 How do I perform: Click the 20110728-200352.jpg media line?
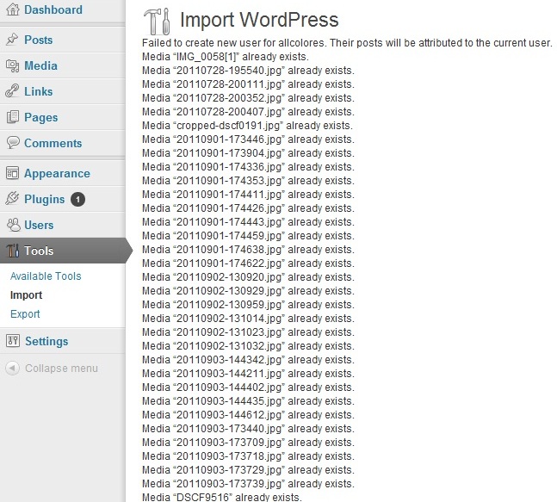click(248, 98)
